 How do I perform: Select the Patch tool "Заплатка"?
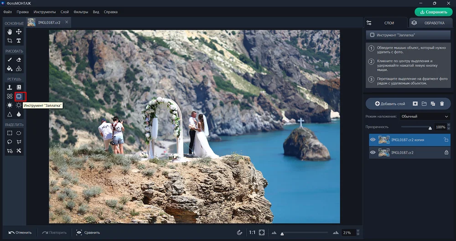(x=19, y=96)
